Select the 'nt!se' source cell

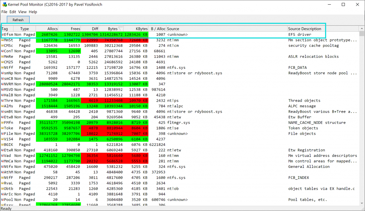point(173,128)
